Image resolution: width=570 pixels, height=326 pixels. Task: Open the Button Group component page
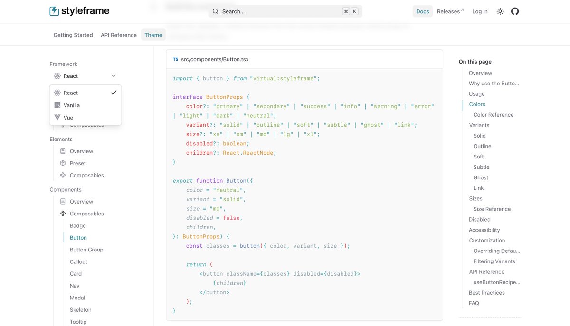coord(86,250)
